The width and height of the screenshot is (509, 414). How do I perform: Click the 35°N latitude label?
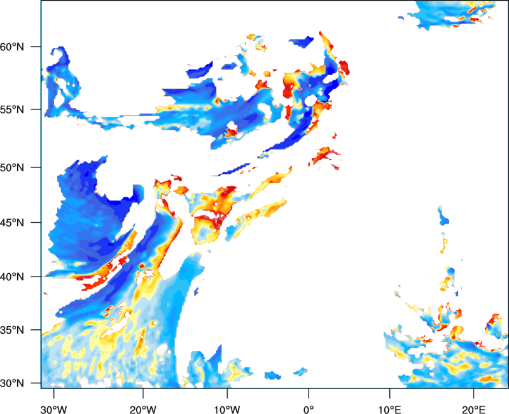[12, 330]
